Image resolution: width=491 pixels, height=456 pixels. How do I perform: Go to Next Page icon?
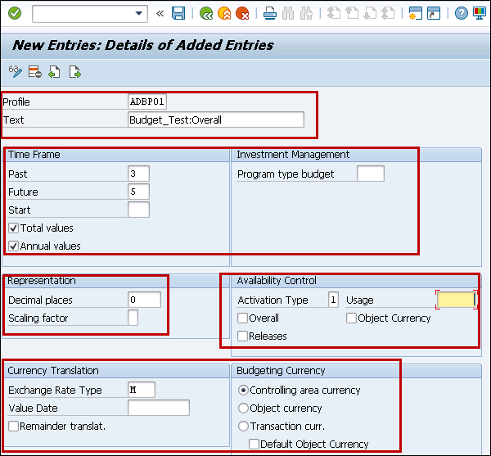click(x=370, y=13)
